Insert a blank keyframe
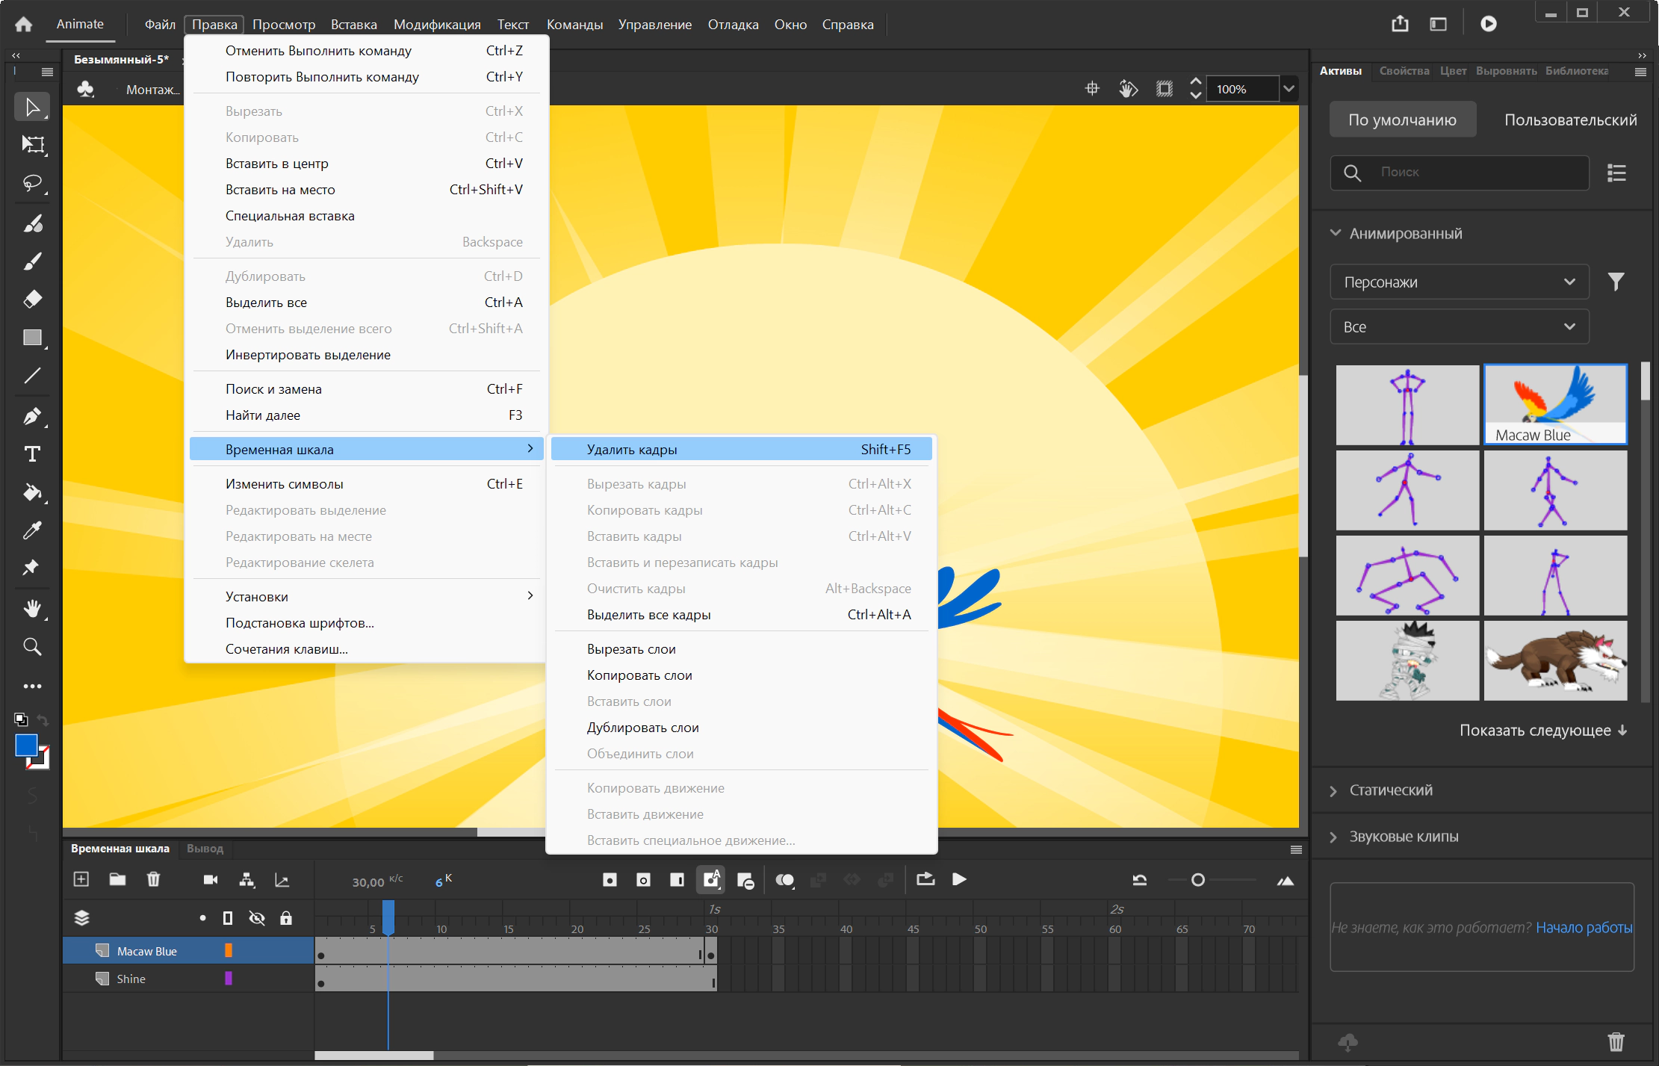1659x1066 pixels. coord(643,880)
